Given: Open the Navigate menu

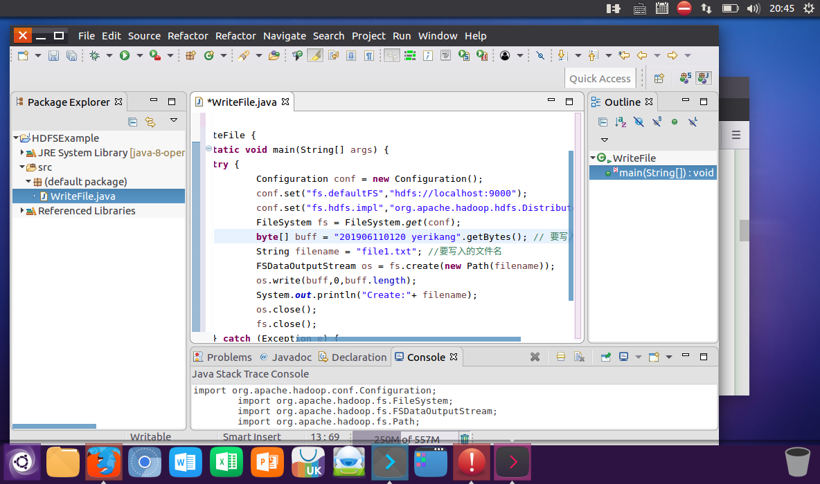Looking at the screenshot, I should tap(285, 36).
